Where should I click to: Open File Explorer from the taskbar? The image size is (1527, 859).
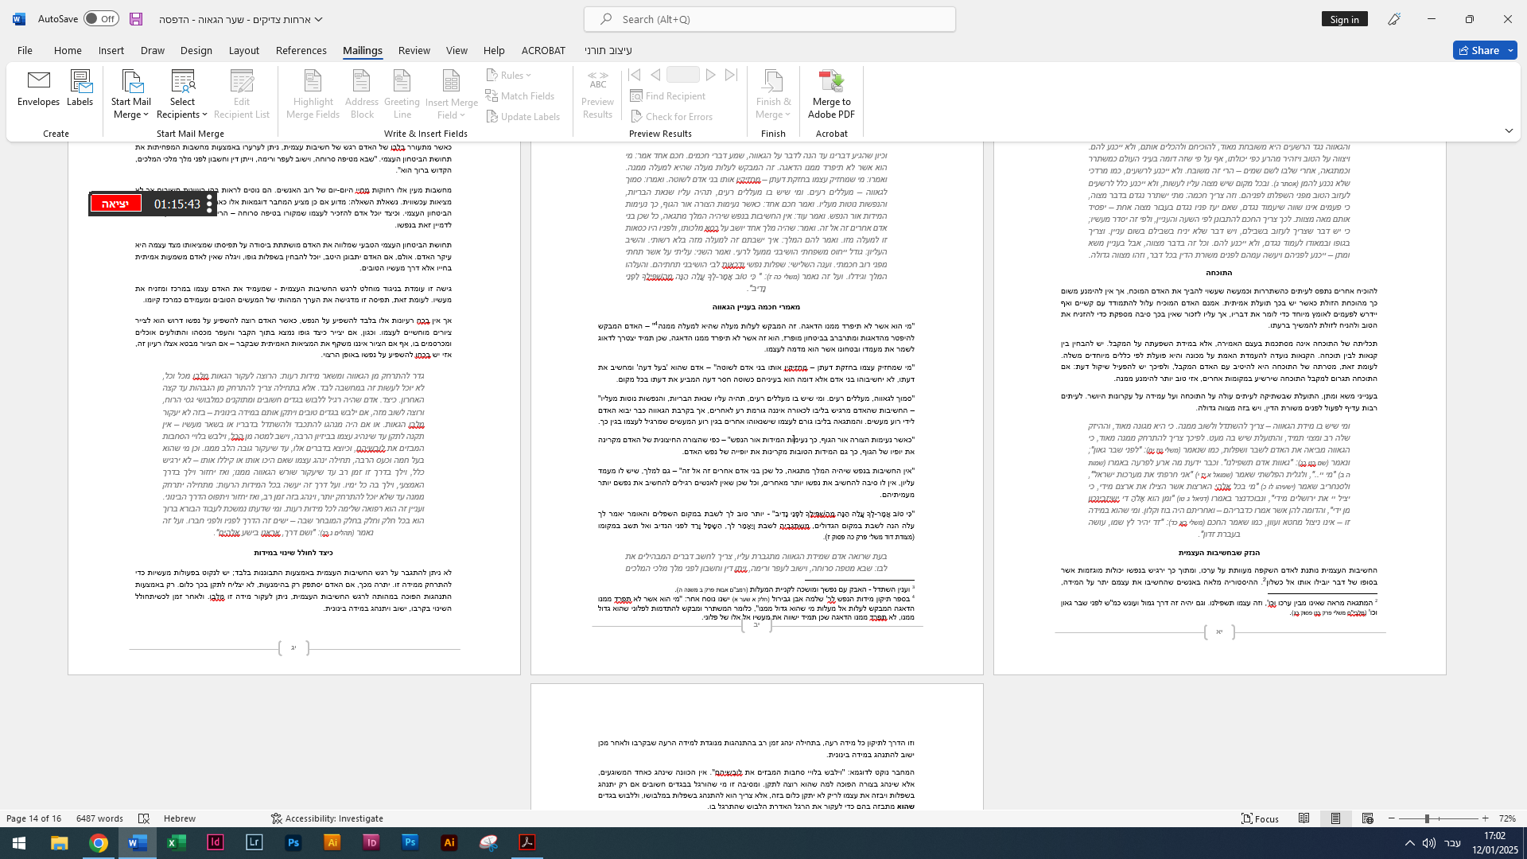[60, 843]
